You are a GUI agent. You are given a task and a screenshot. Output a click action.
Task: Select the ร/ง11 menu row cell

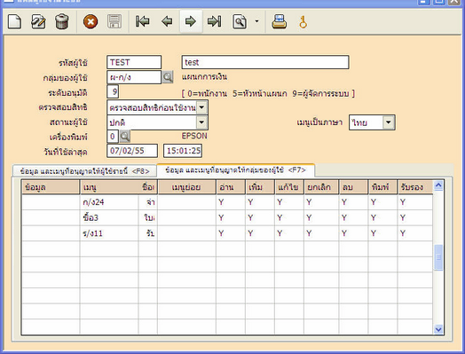coord(109,233)
